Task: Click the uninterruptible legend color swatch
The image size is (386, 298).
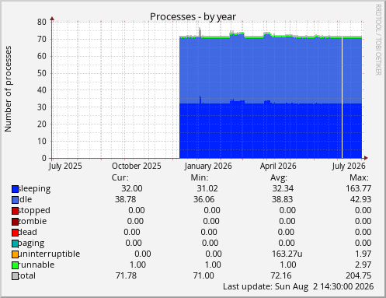Action: [15, 254]
